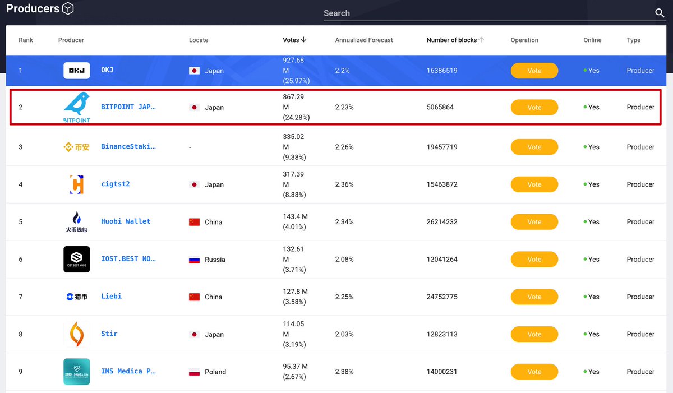673x393 pixels.
Task: Open the Binance Staking logo
Action: [x=76, y=147]
